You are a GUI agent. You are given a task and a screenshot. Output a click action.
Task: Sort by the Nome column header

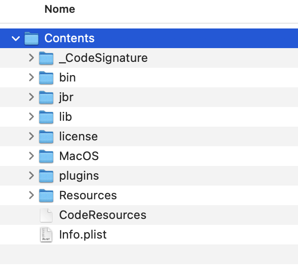click(x=60, y=9)
